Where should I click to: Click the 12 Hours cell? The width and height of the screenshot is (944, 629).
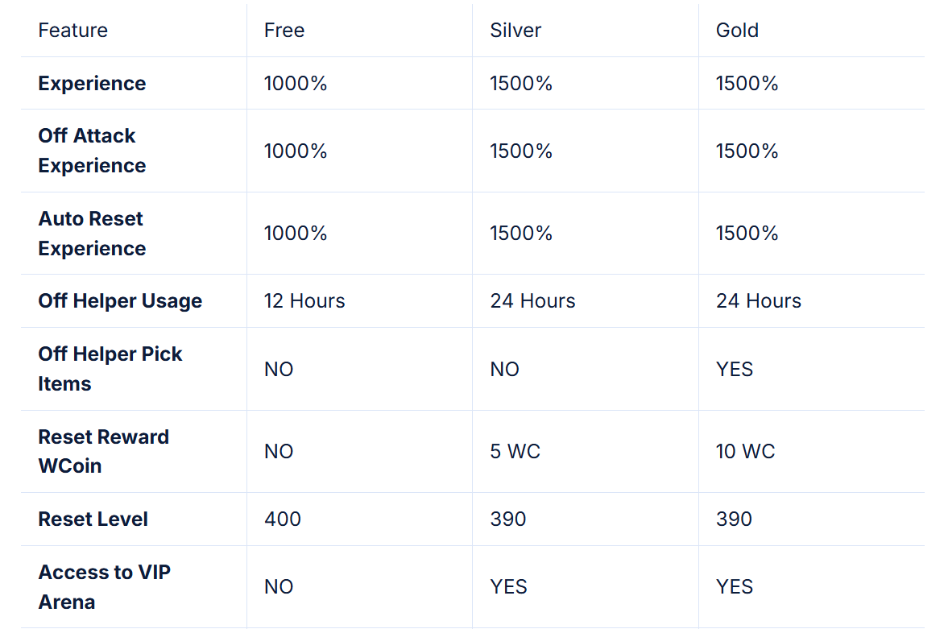[304, 301]
